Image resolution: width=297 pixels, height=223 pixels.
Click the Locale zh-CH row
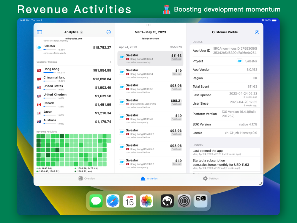(x=225, y=133)
